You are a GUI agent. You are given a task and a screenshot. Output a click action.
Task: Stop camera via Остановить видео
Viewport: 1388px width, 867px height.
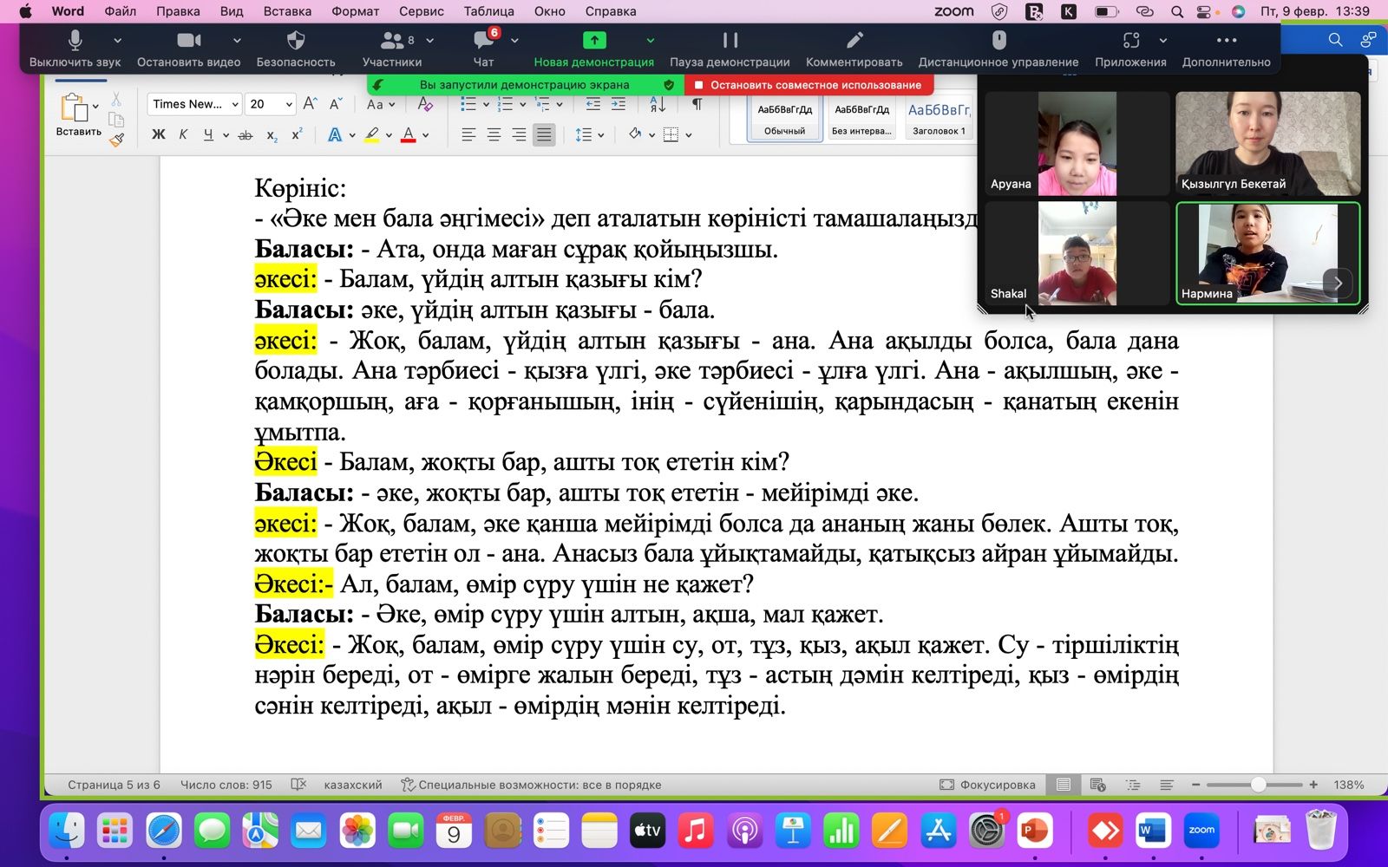pyautogui.click(x=188, y=49)
